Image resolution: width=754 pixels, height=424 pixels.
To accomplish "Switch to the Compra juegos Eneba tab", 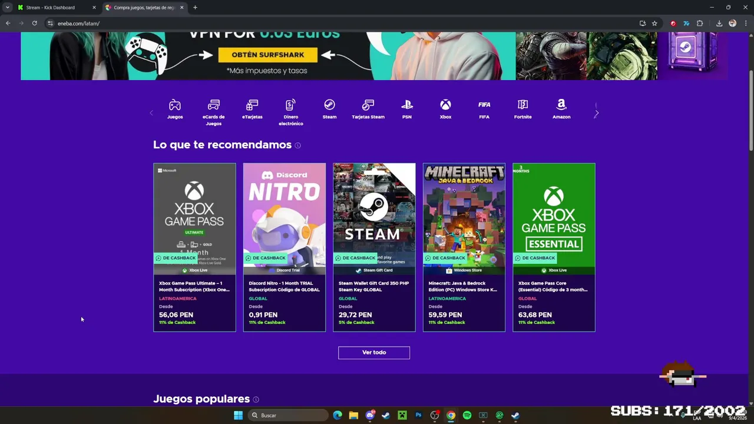I will 145,8.
